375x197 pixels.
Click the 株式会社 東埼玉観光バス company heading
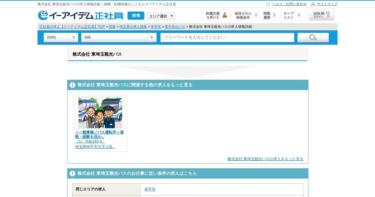[97, 54]
